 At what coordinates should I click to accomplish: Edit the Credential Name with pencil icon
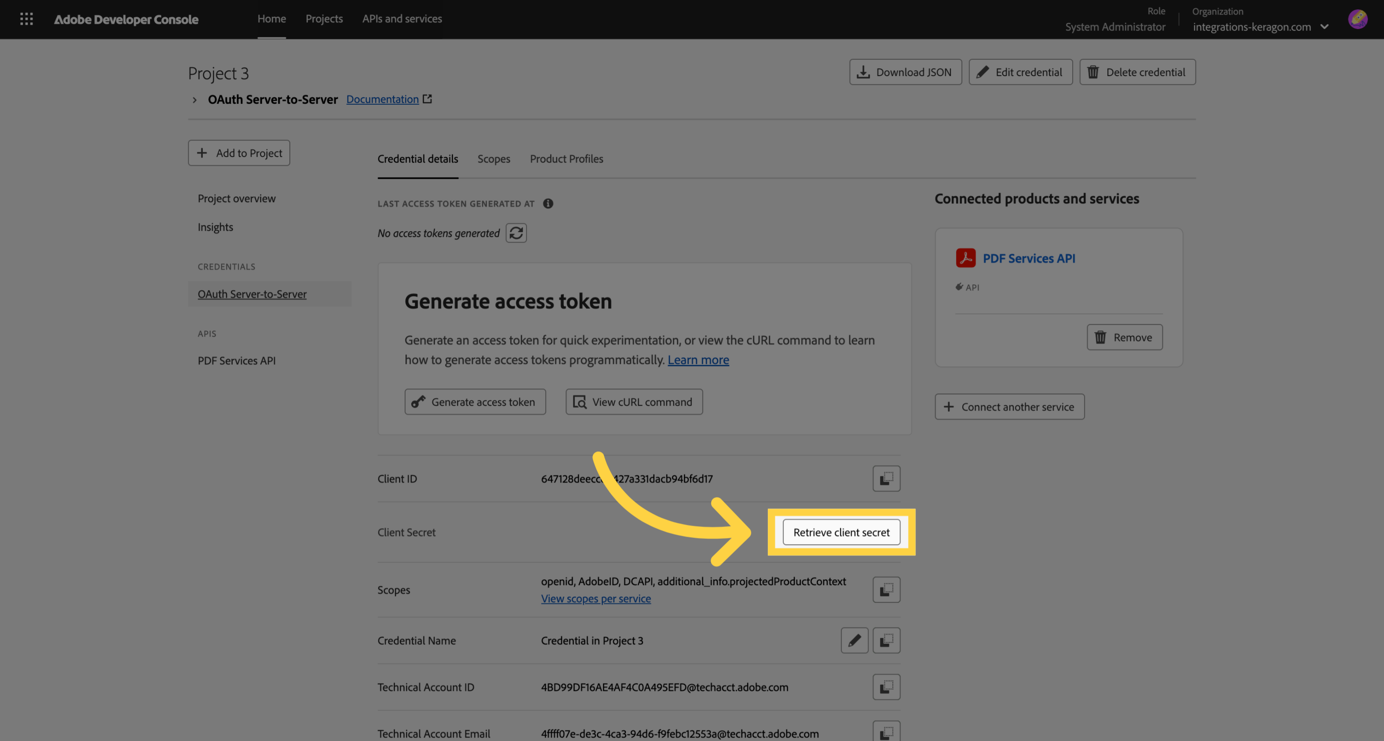[854, 641]
